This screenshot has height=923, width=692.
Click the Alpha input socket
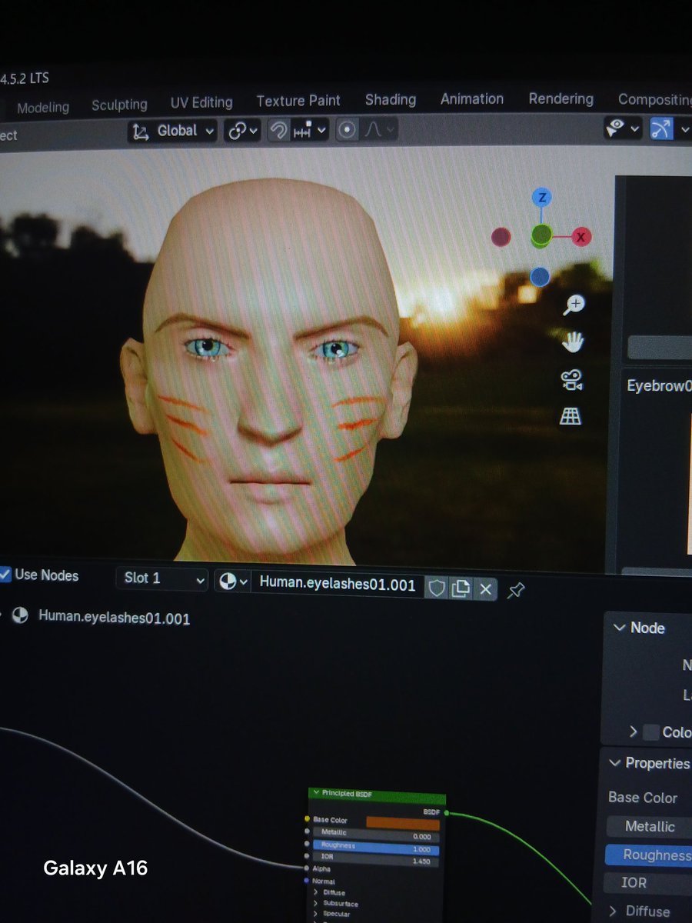click(x=307, y=868)
